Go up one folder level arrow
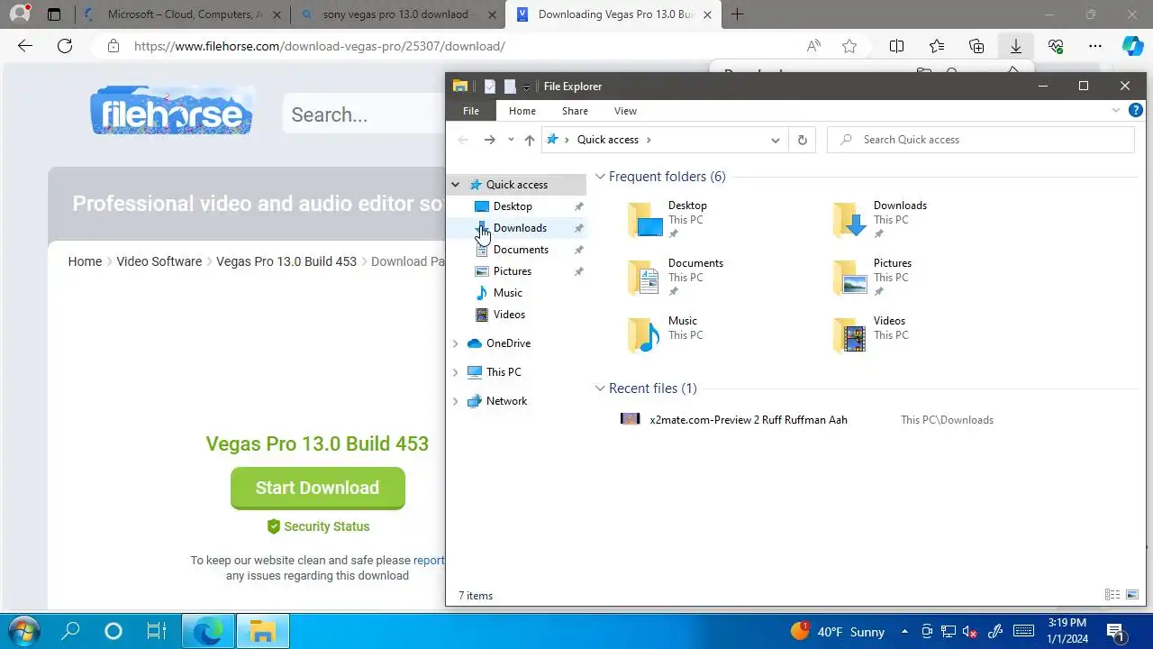 530,140
